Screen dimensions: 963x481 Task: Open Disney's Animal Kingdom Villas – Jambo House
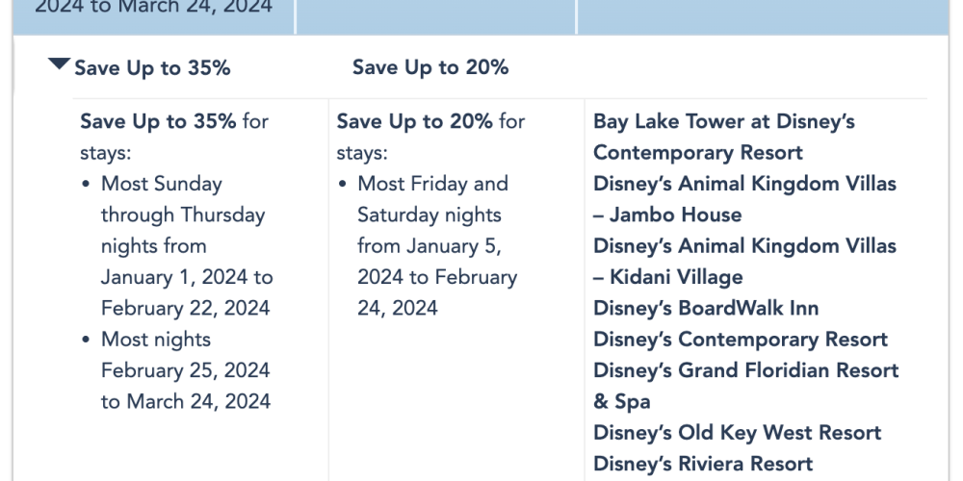[744, 199]
